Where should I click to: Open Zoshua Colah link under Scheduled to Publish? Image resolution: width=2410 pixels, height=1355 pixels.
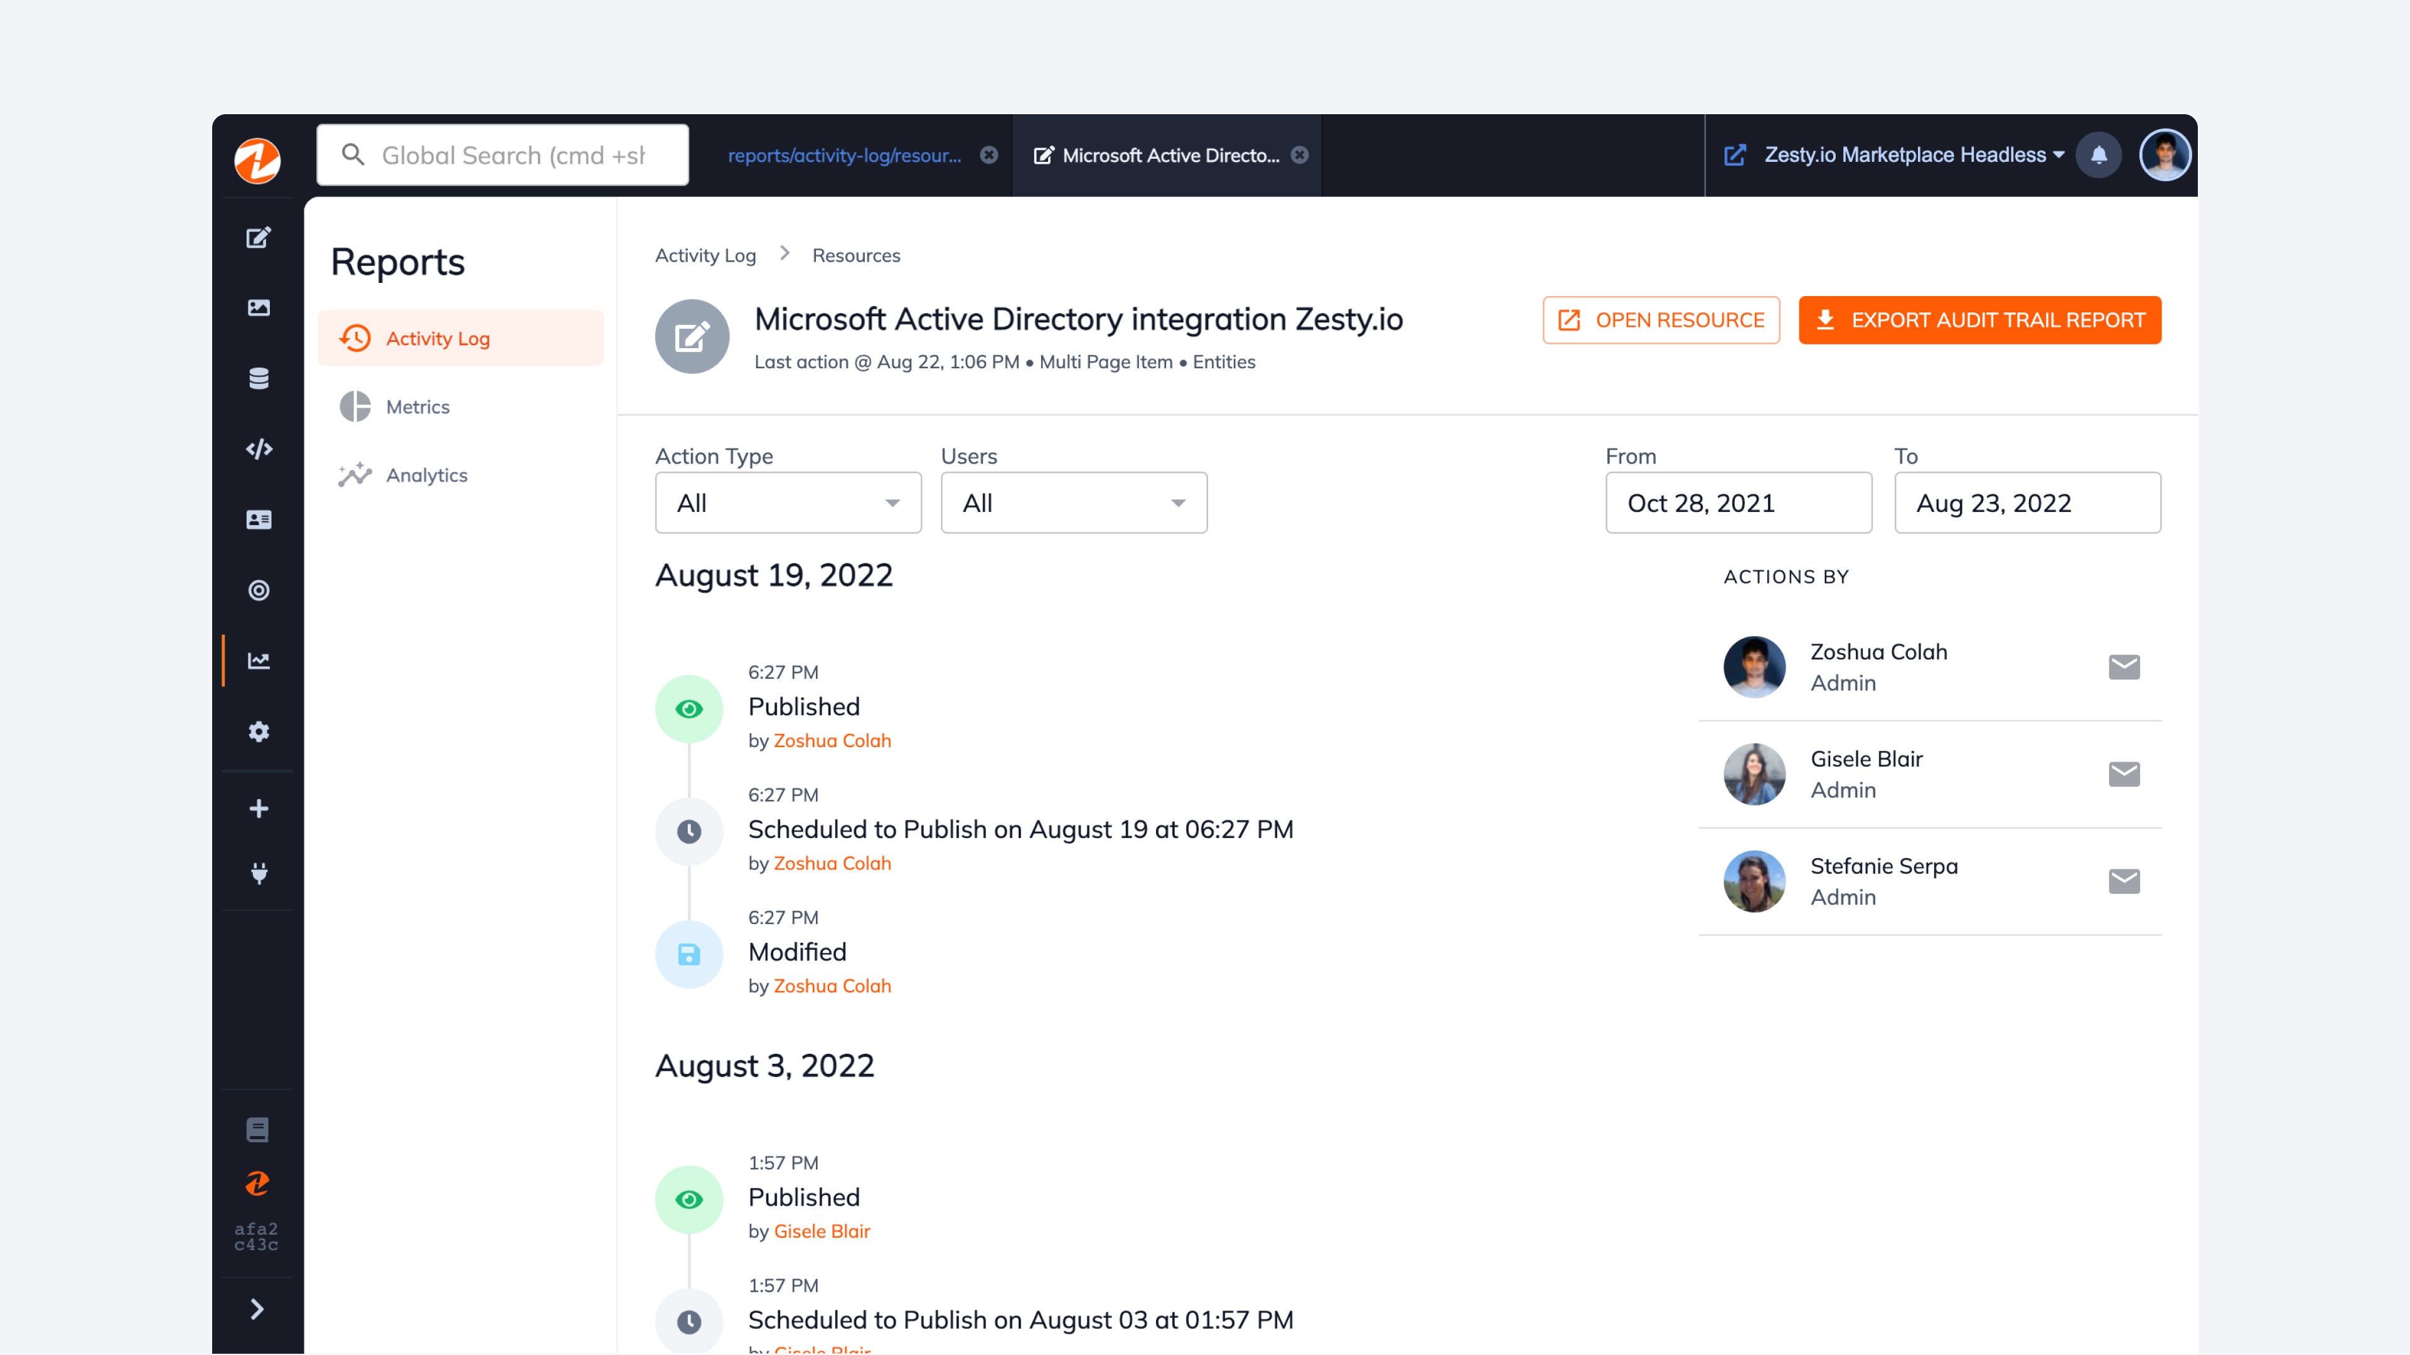coord(832,863)
